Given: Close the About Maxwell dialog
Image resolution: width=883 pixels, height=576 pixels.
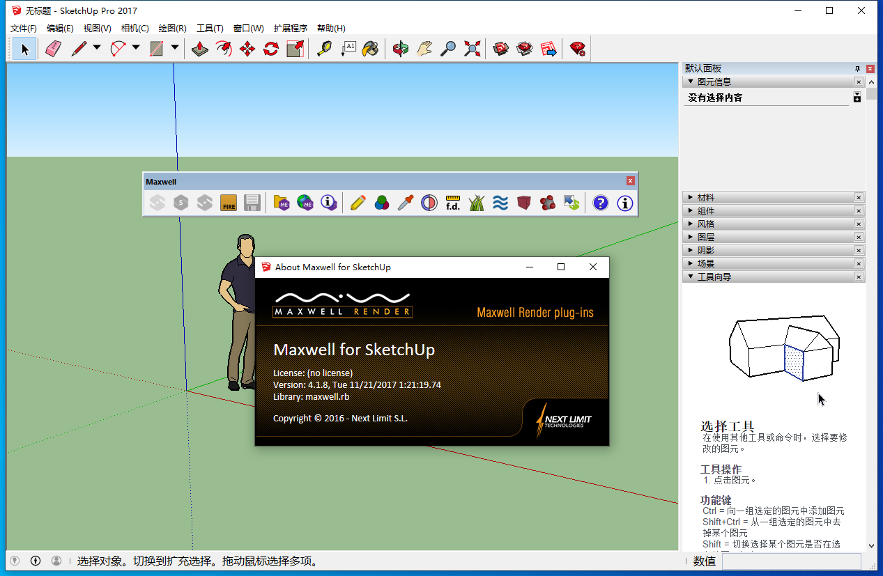Looking at the screenshot, I should point(593,267).
